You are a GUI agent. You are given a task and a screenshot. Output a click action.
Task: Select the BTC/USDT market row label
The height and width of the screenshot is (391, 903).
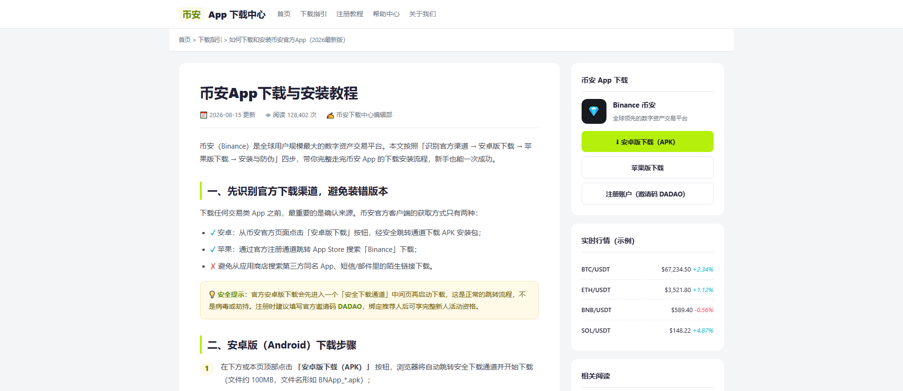pyautogui.click(x=595, y=270)
